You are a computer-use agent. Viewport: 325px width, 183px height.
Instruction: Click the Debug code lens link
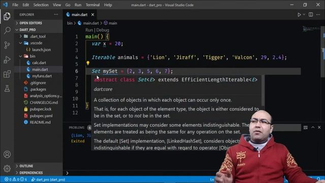(103, 30)
